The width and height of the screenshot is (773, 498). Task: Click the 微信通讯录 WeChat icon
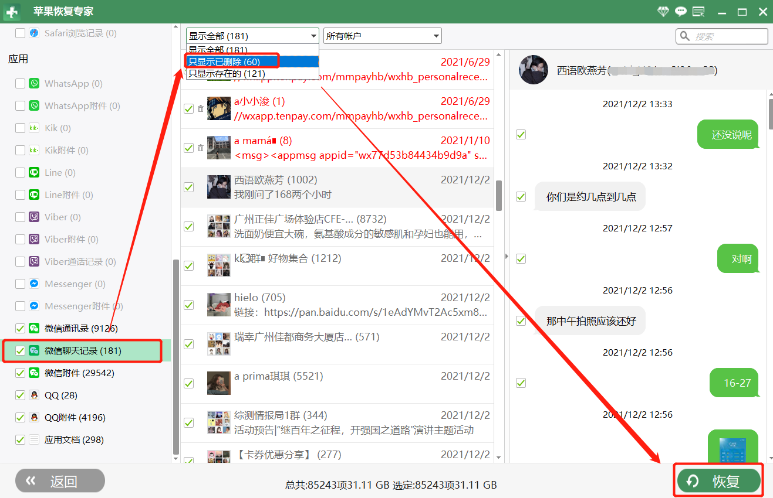point(35,329)
